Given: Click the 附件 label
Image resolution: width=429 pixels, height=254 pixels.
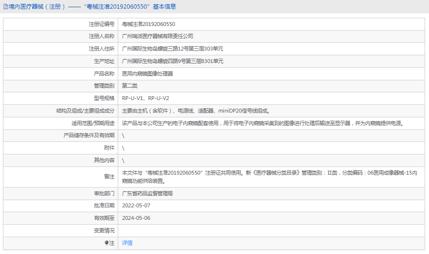Looking at the screenshot, I should (x=110, y=148).
